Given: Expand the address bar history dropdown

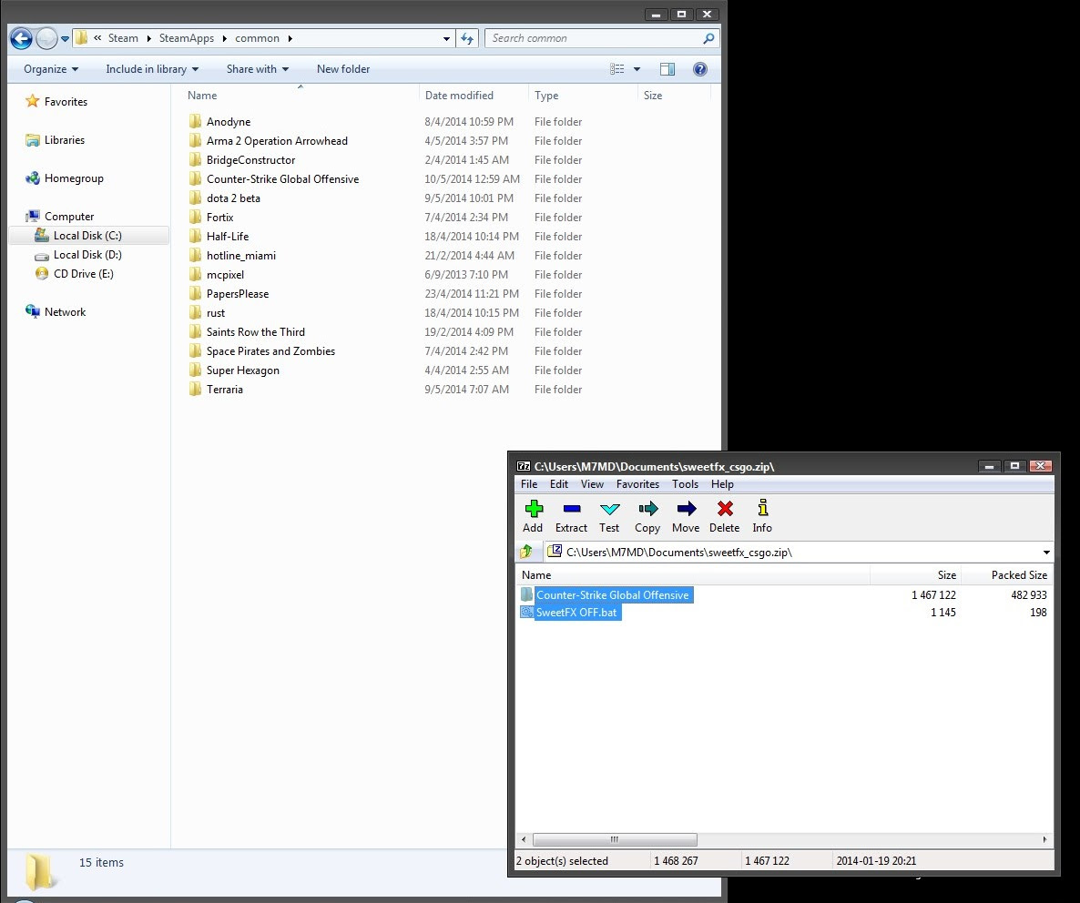Looking at the screenshot, I should (446, 38).
